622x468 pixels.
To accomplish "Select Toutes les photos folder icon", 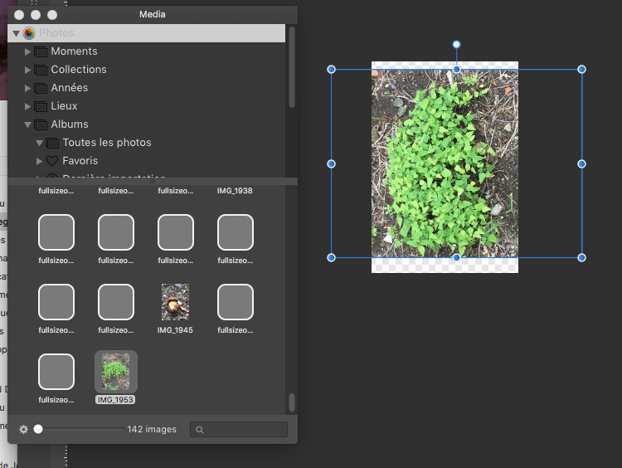I will click(52, 144).
